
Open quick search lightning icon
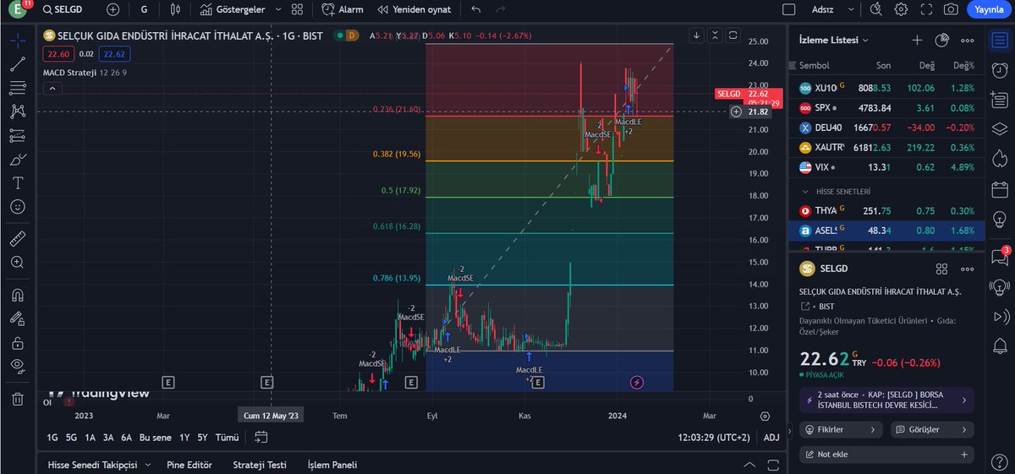click(x=878, y=9)
